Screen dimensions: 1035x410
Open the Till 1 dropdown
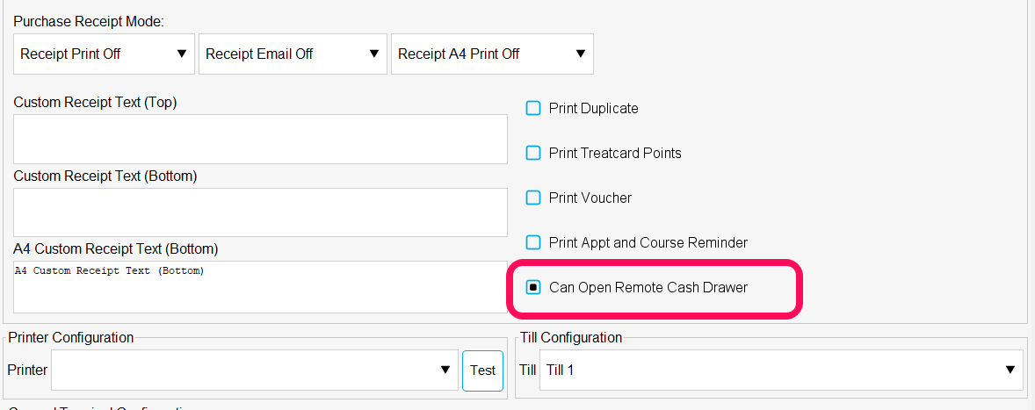pyautogui.click(x=782, y=370)
